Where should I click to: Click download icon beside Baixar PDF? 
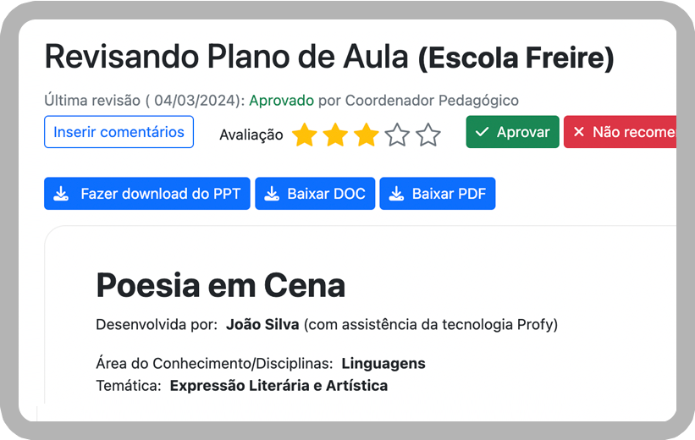point(396,194)
